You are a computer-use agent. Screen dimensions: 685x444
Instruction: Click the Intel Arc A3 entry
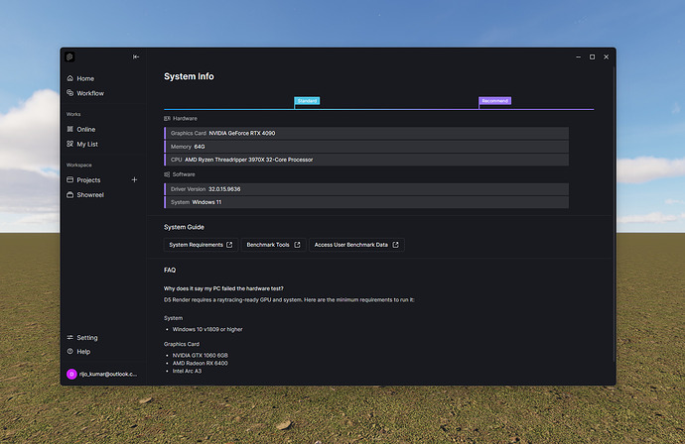pyautogui.click(x=187, y=372)
